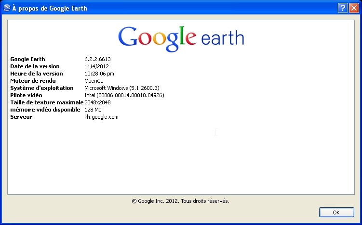The width and height of the screenshot is (362, 225).
Task: Click the OpenGL rendering engine value
Action: click(x=94, y=81)
